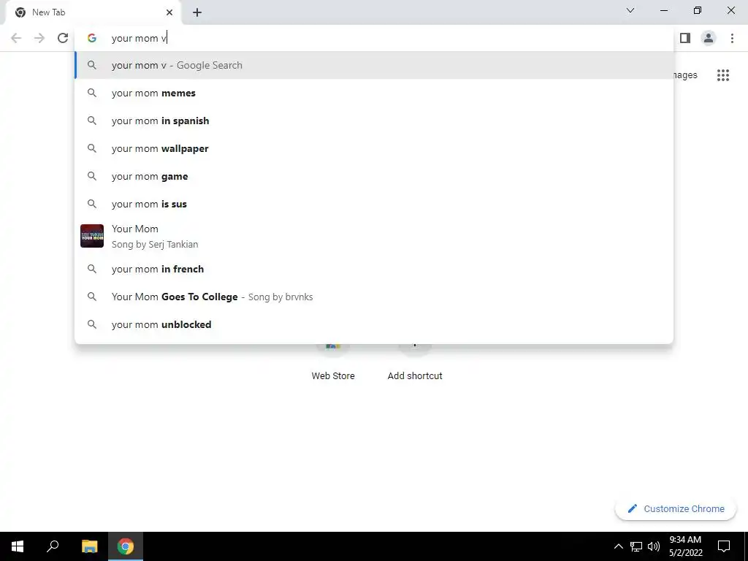Open the taskbar clock and date

(x=685, y=546)
